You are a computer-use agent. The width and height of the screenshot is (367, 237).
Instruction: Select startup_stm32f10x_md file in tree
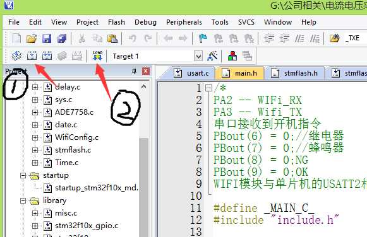point(92,188)
